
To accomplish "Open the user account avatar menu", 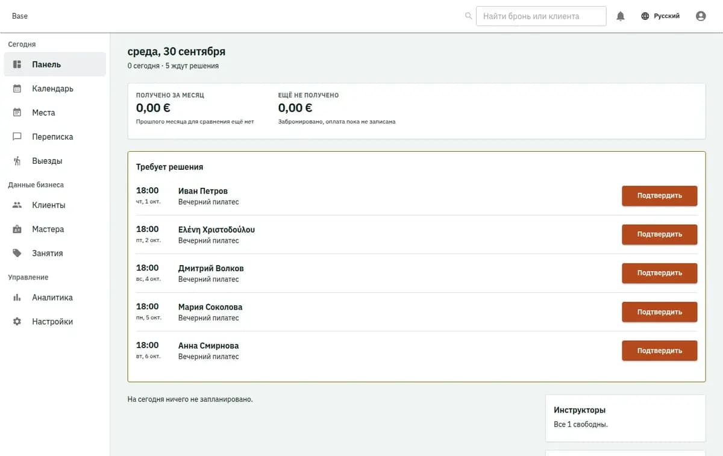I will coord(701,16).
